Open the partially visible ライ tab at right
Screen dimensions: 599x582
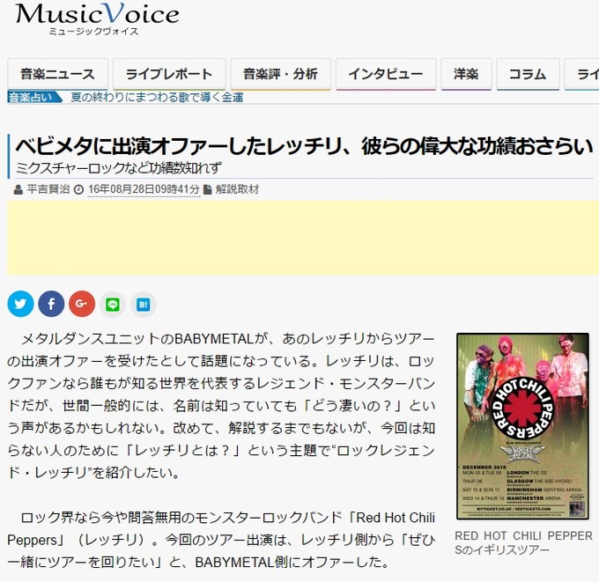[x=581, y=74]
